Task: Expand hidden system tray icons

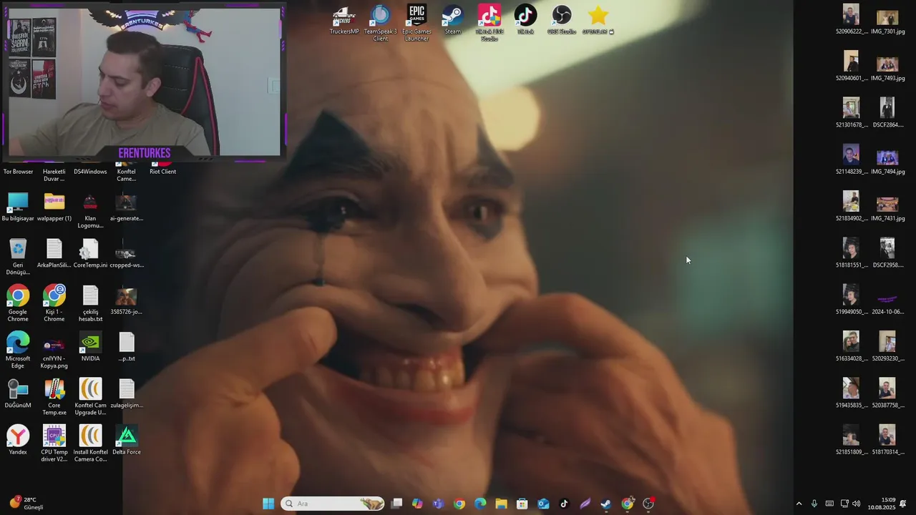Action: click(799, 504)
